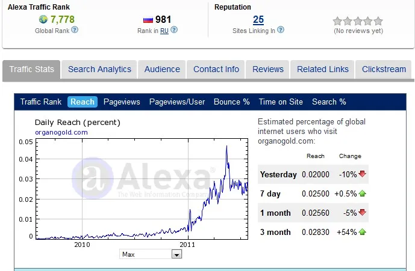Screen dimensions: 415x271
Task: Open the Global Rank help question mark
Action: click(75, 30)
